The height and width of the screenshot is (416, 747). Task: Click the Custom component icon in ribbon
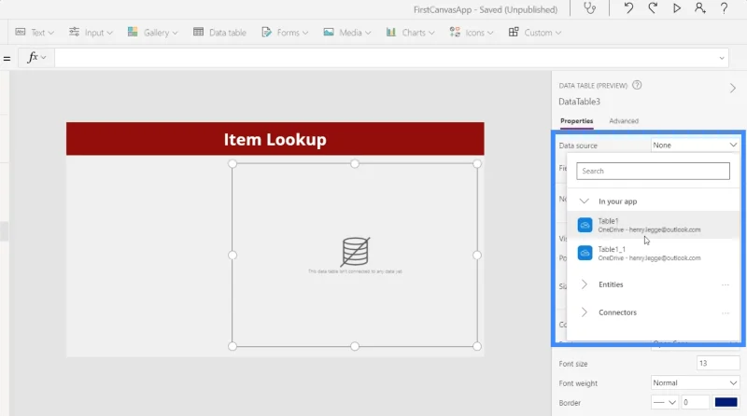[514, 32]
